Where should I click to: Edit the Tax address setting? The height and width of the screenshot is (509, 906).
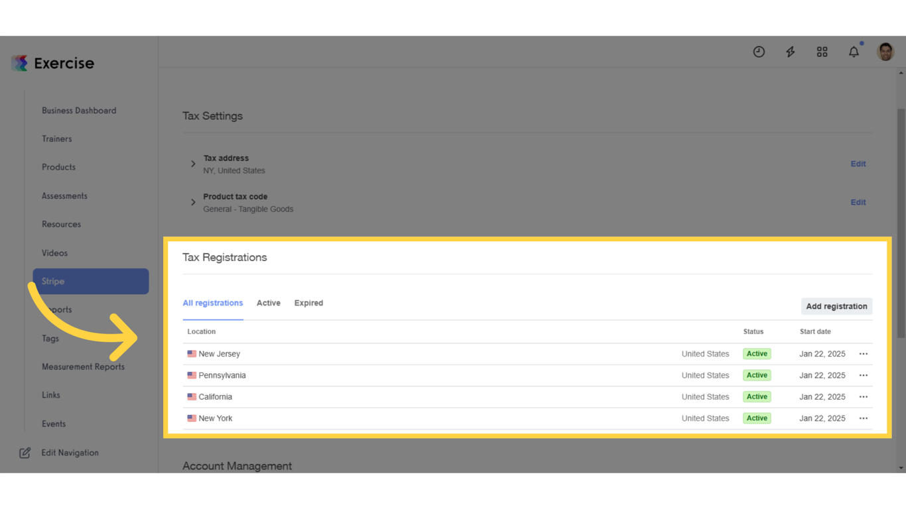pyautogui.click(x=858, y=164)
